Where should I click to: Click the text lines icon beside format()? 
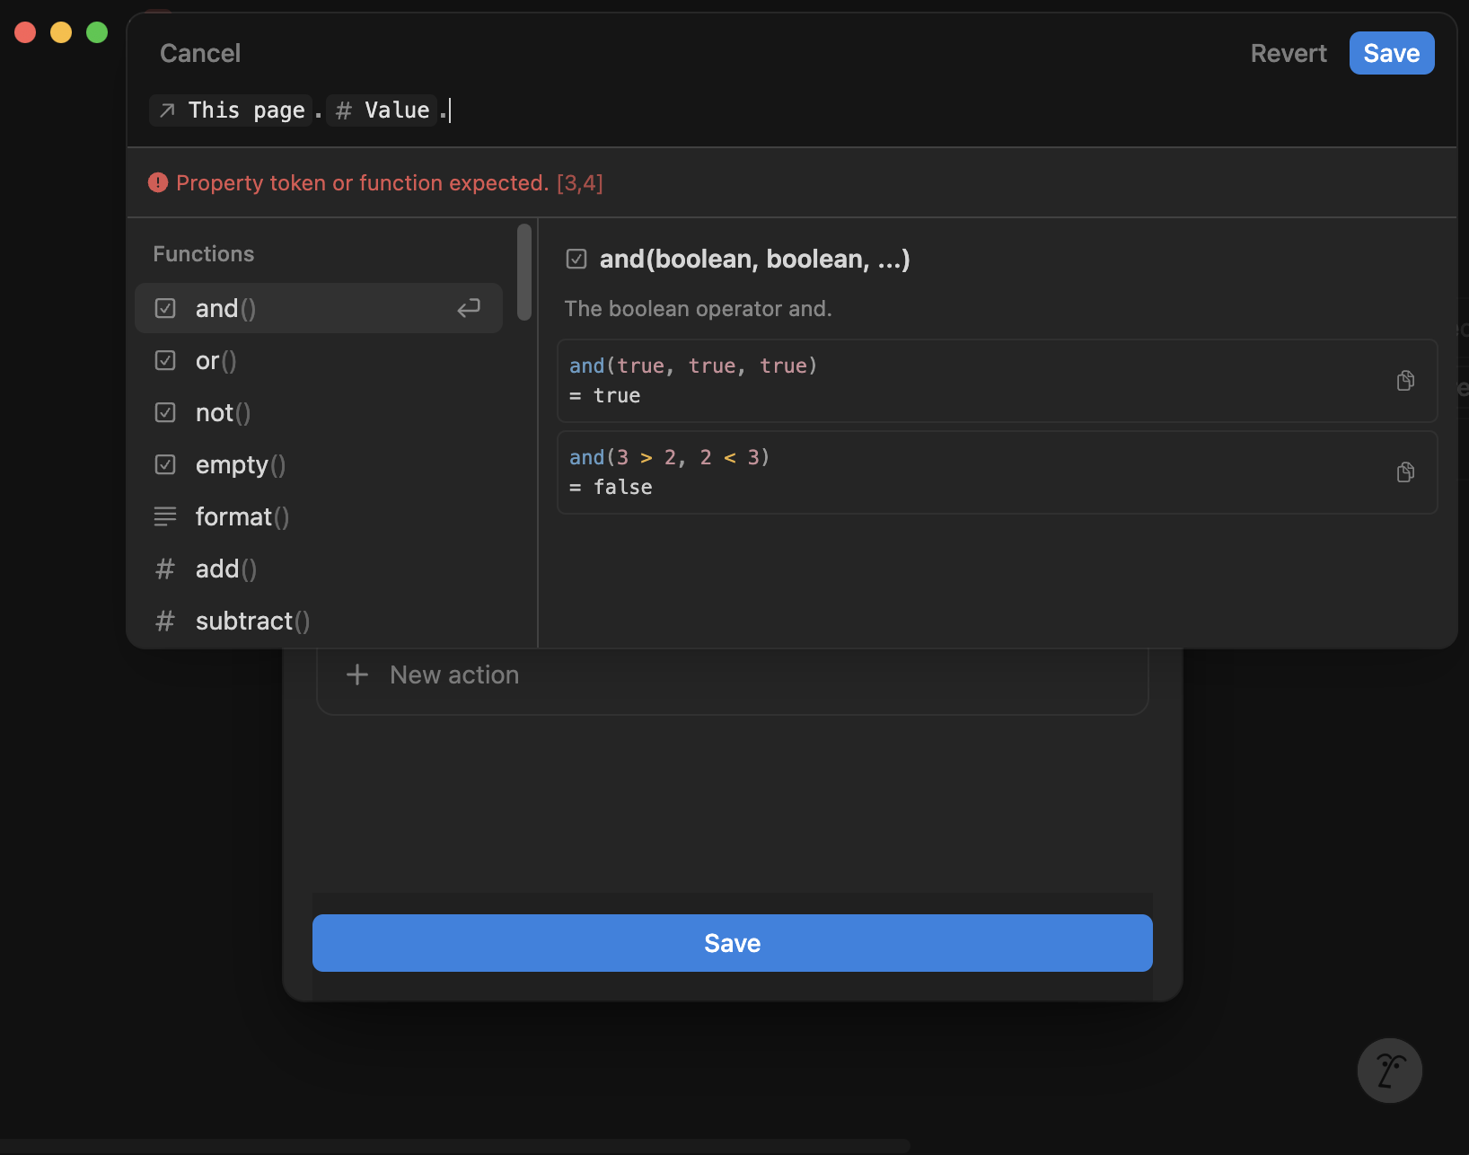(164, 516)
